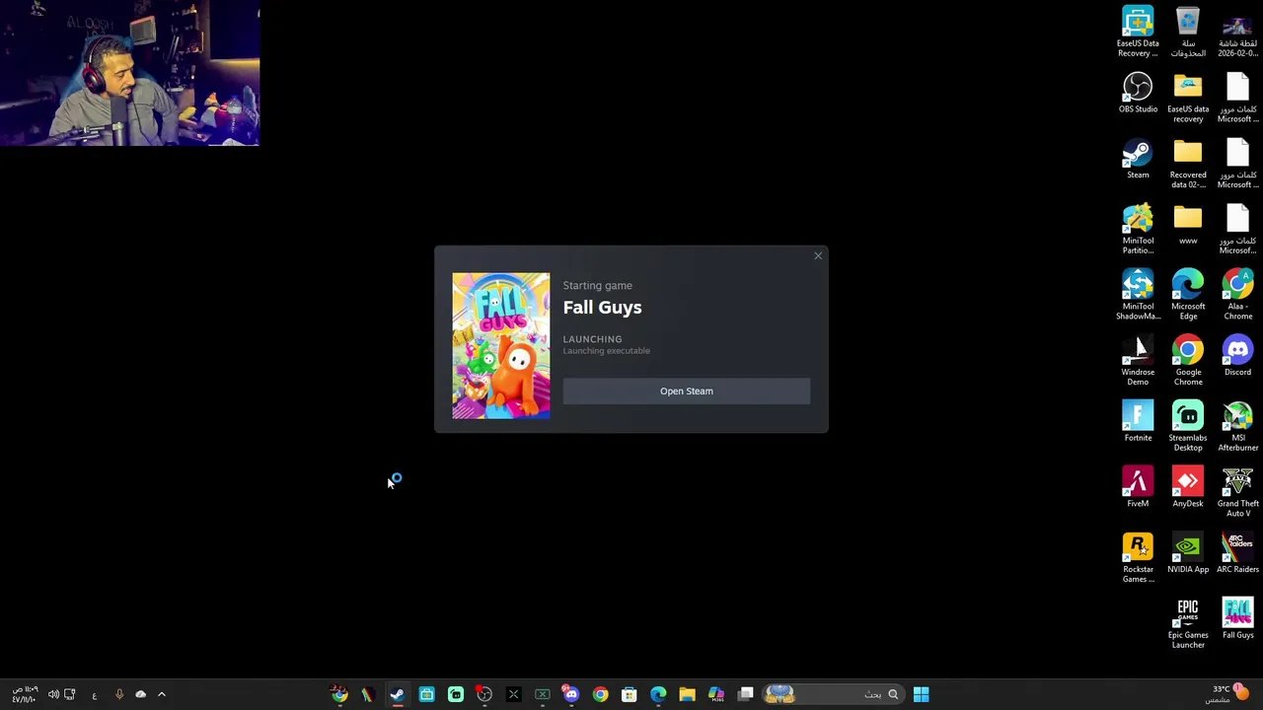Open Microsoft Store from the taskbar

tap(629, 694)
